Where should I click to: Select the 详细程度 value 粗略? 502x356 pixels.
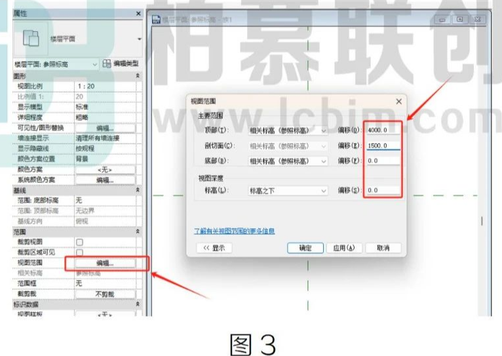(106, 117)
